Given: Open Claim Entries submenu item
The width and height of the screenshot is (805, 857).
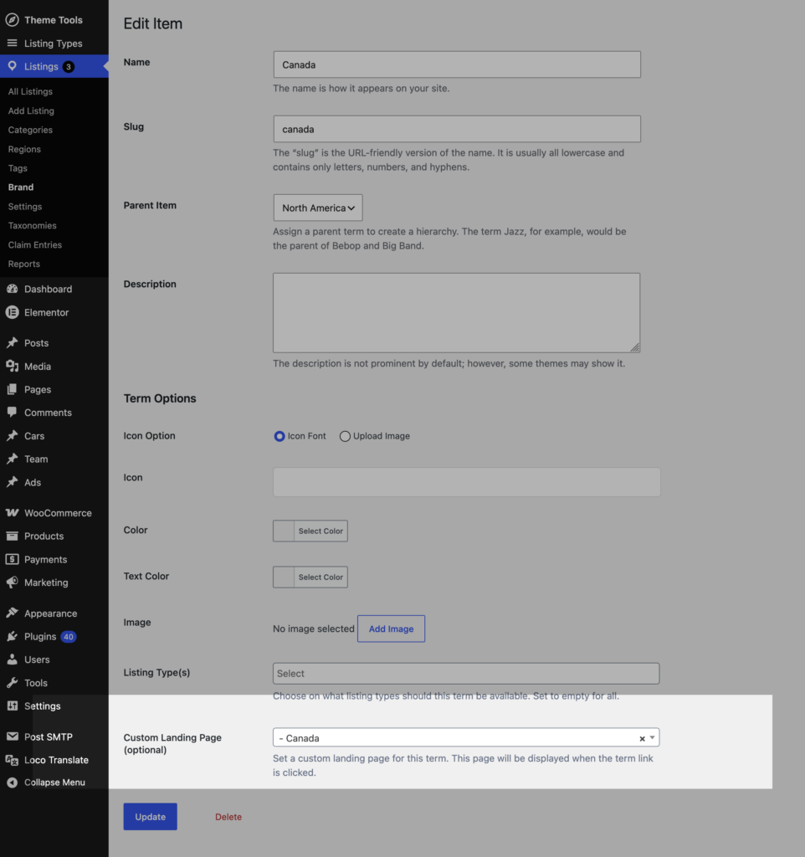Looking at the screenshot, I should 35,244.
